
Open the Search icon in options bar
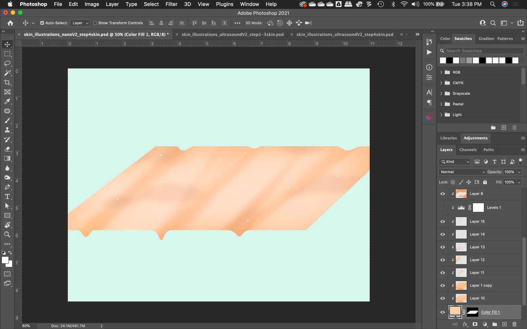(493, 23)
